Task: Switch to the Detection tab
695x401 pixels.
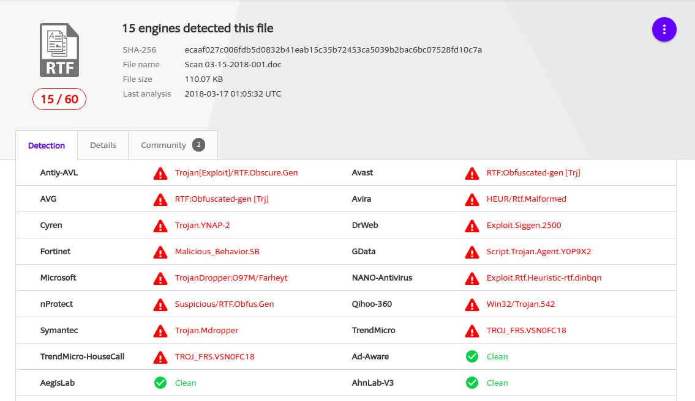Action: [47, 145]
